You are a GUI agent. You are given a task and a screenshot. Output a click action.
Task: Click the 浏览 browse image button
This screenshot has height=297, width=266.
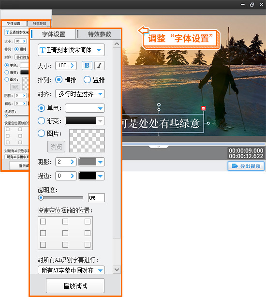click(x=56, y=147)
